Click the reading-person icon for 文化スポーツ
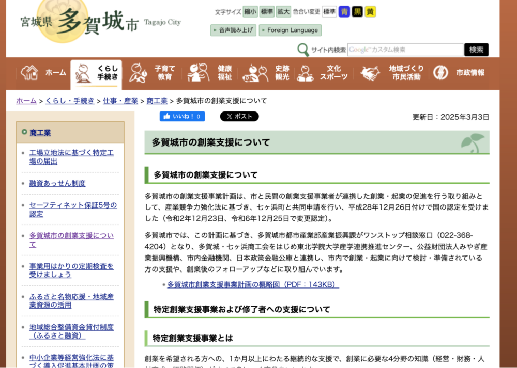The height and width of the screenshot is (368, 517). coord(305,73)
